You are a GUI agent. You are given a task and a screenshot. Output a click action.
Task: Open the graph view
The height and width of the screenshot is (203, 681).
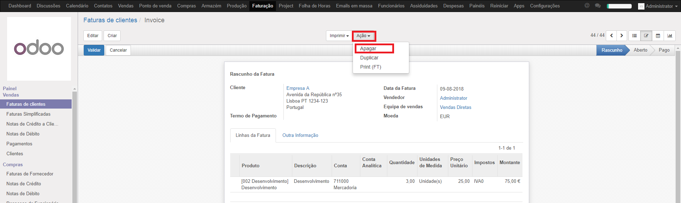click(x=670, y=36)
